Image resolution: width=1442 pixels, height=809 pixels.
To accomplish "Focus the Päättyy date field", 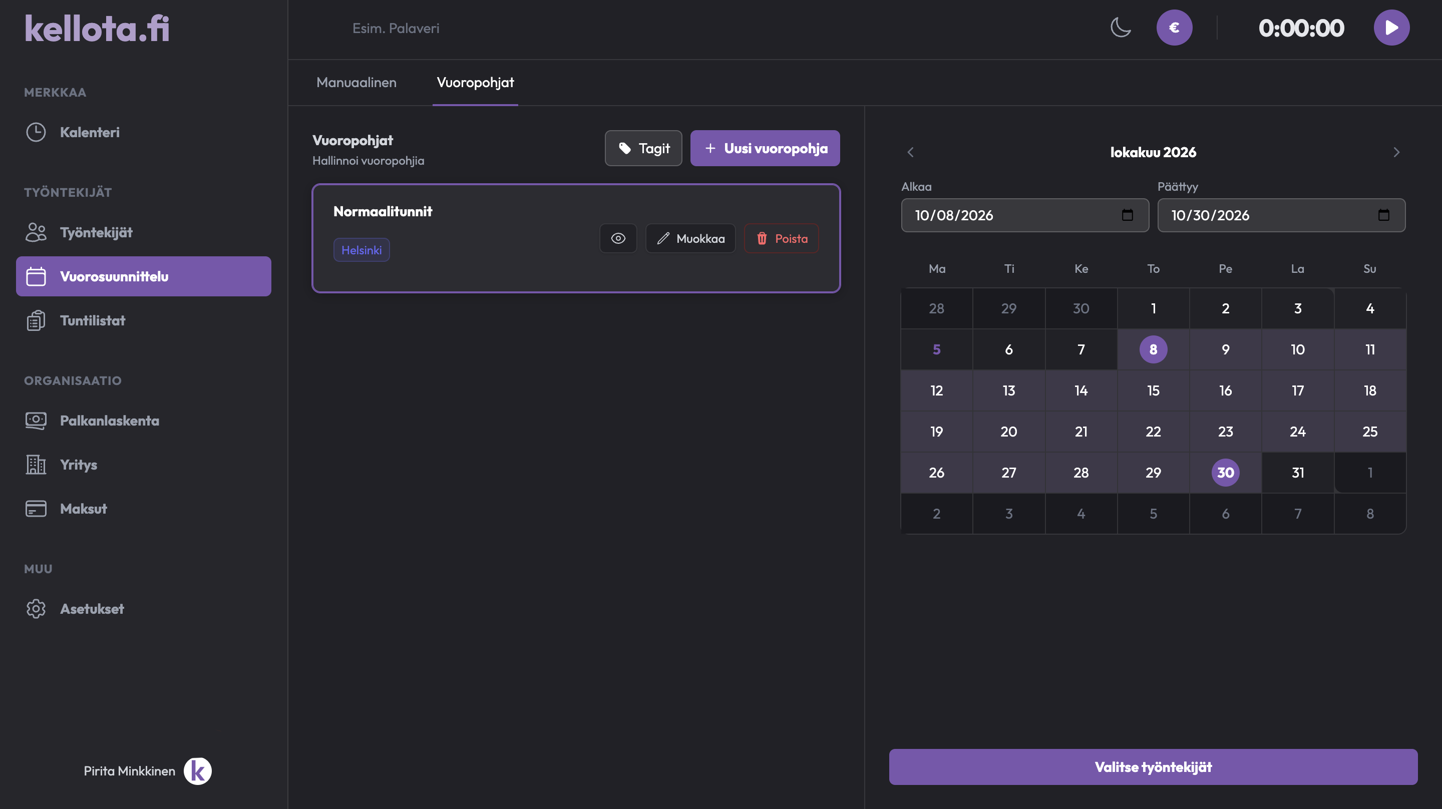I will pos(1281,216).
